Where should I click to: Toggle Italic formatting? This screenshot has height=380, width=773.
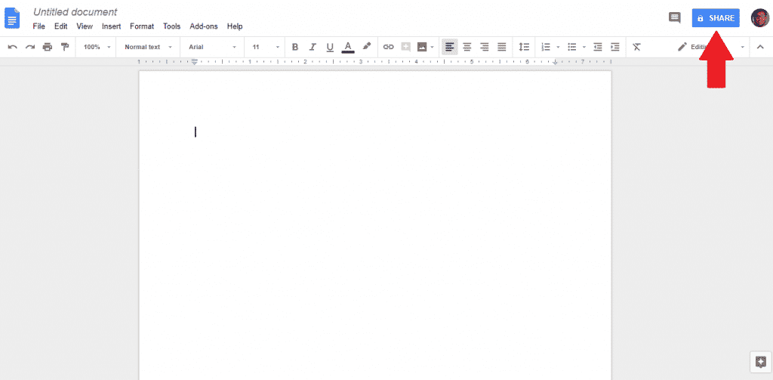313,47
